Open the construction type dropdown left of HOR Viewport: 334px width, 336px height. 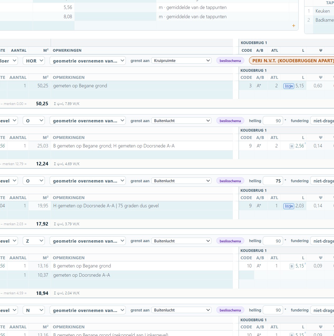[8, 61]
